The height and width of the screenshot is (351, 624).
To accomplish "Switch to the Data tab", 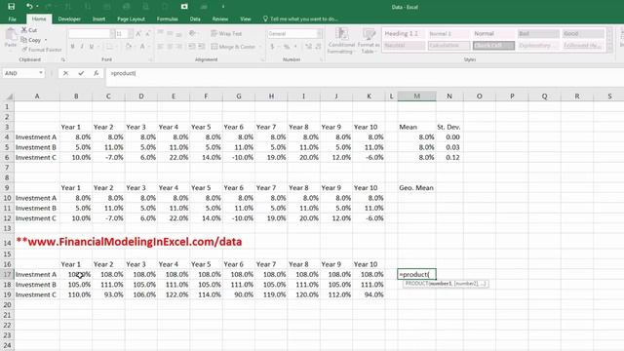I will point(195,19).
